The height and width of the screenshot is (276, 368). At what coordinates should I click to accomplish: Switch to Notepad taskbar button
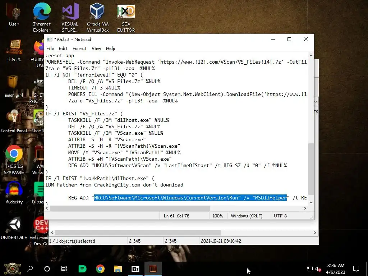pyautogui.click(x=153, y=269)
